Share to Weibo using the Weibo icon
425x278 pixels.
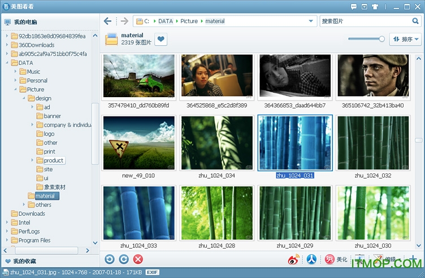click(293, 259)
